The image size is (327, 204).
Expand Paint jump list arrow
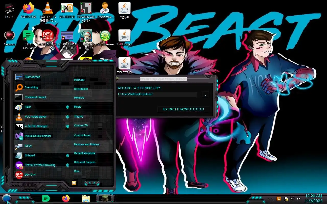tap(68, 107)
